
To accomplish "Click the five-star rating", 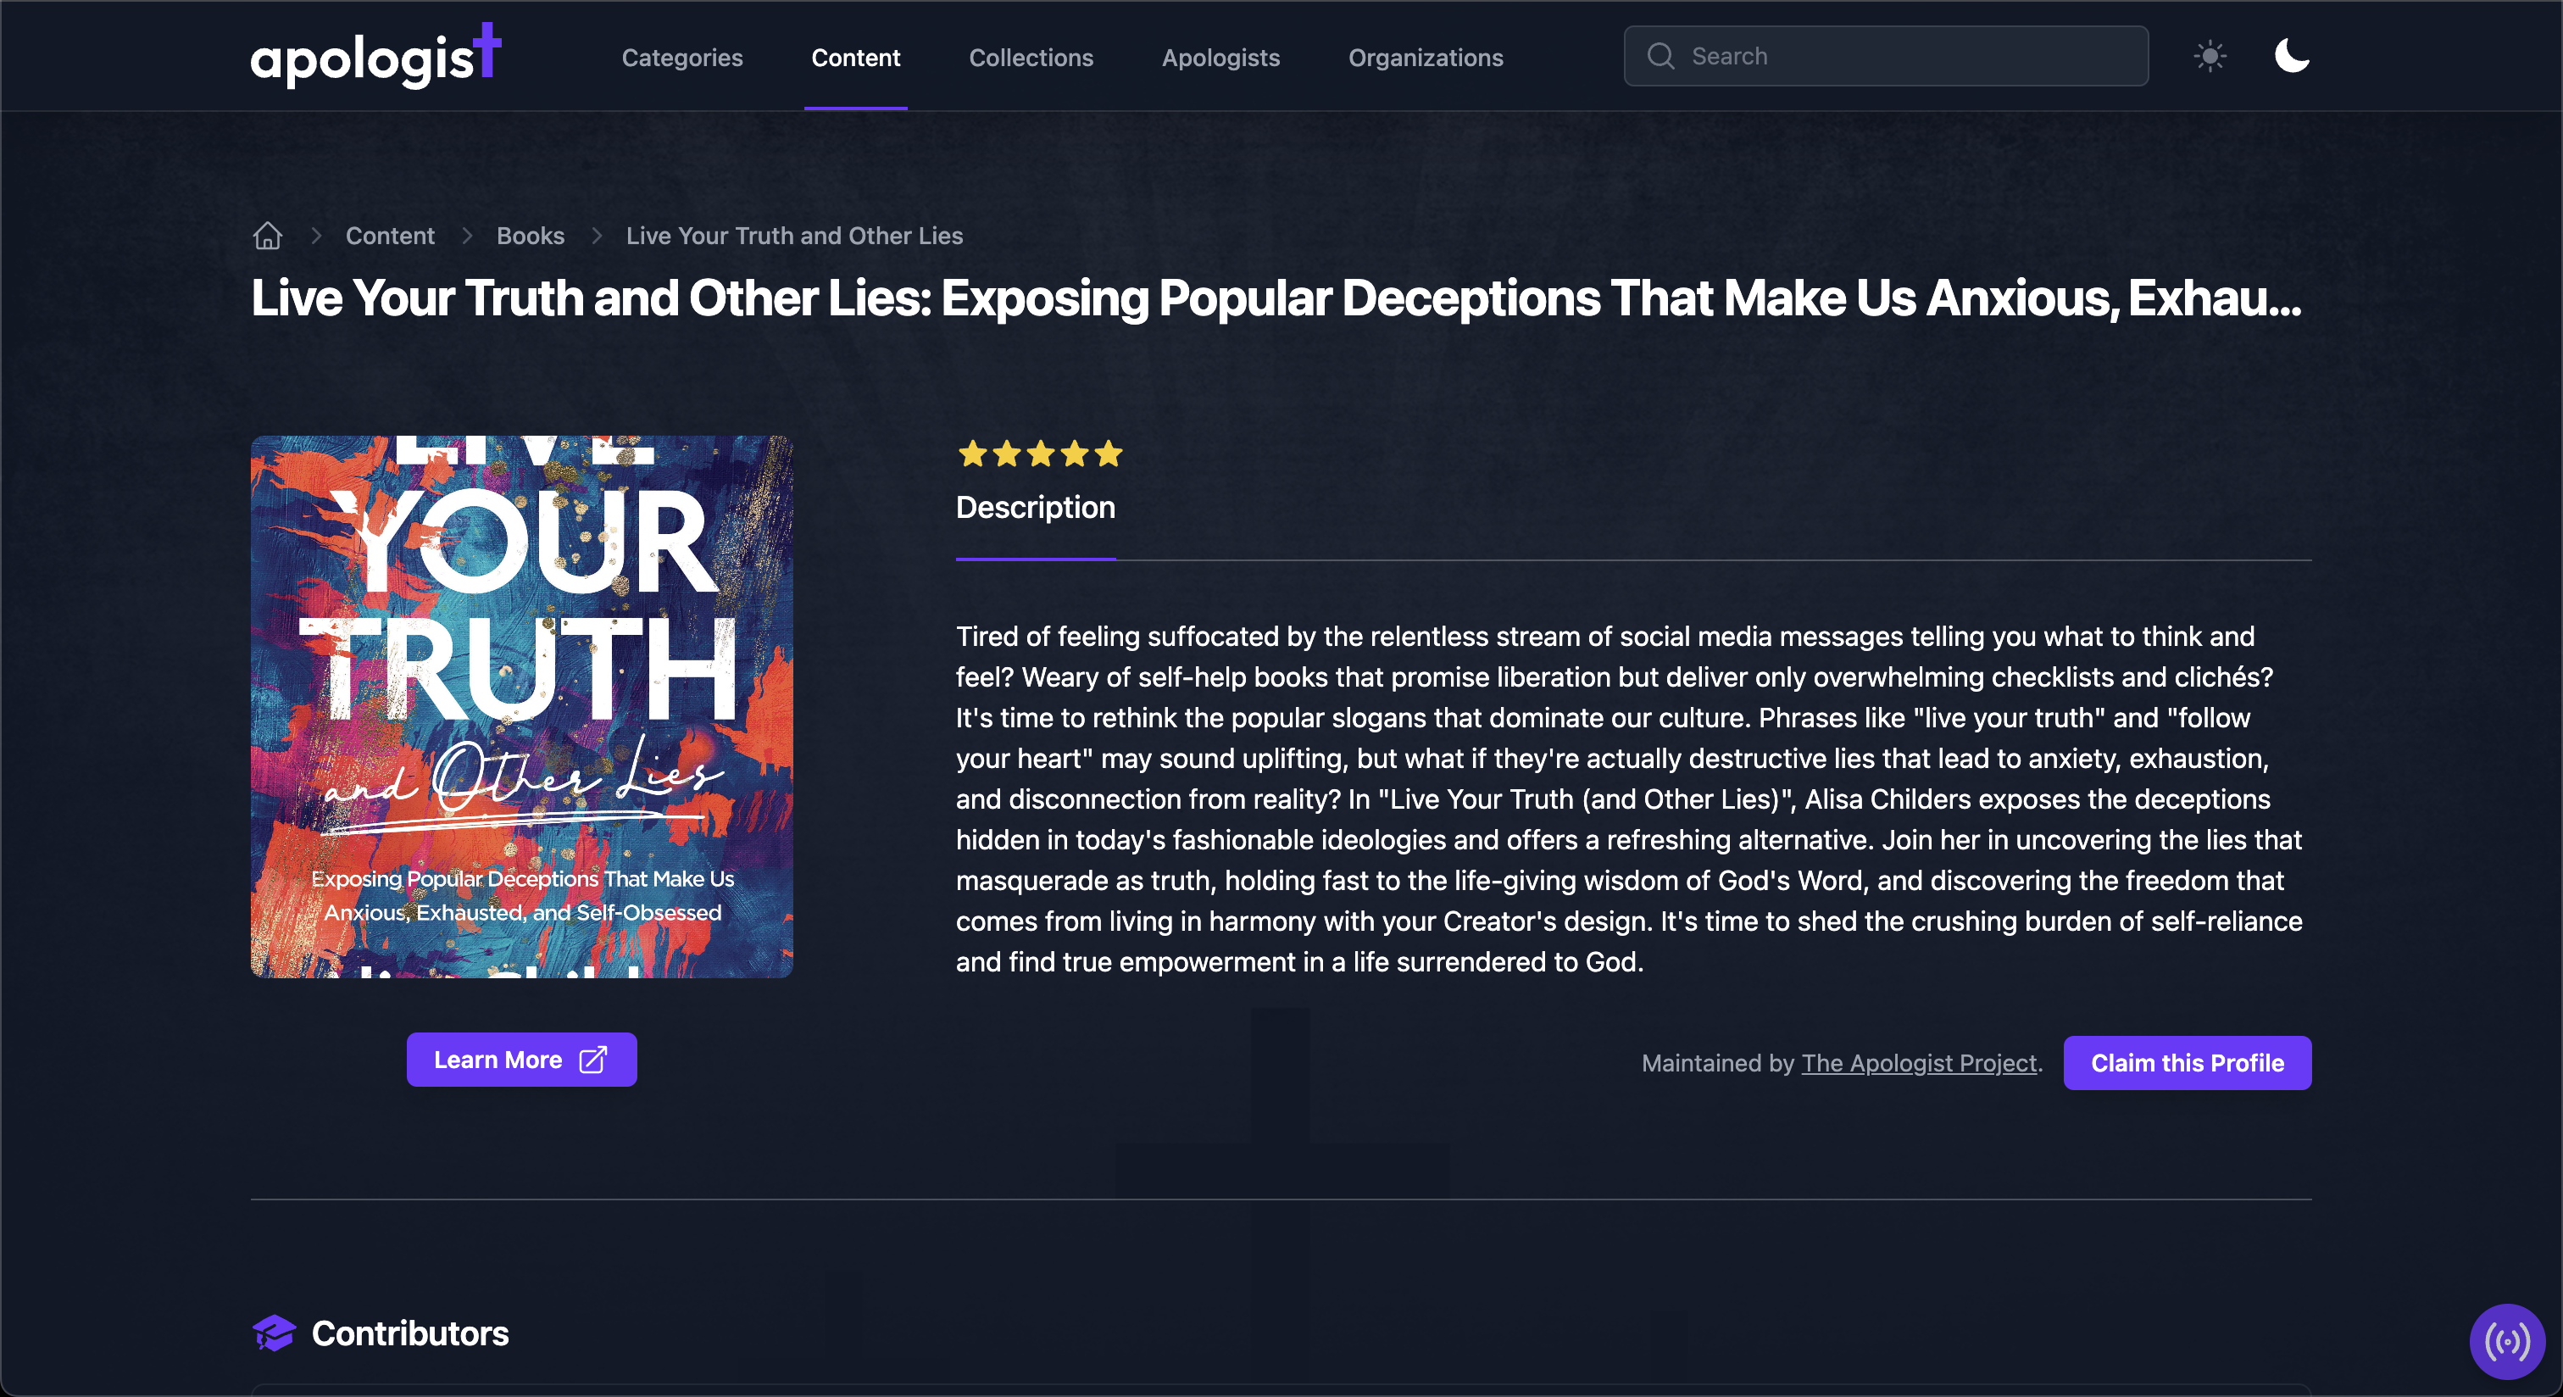I will point(1040,454).
